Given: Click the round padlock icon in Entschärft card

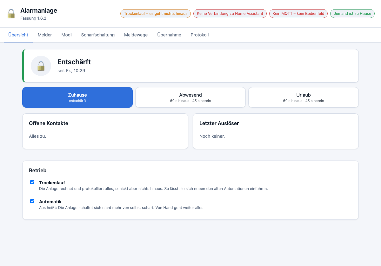Looking at the screenshot, I should pos(41,66).
